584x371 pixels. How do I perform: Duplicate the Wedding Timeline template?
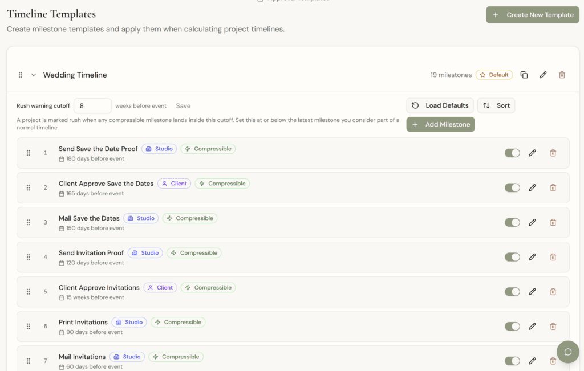(524, 75)
